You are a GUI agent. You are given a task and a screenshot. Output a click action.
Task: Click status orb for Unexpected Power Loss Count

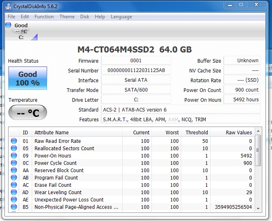[14, 199]
